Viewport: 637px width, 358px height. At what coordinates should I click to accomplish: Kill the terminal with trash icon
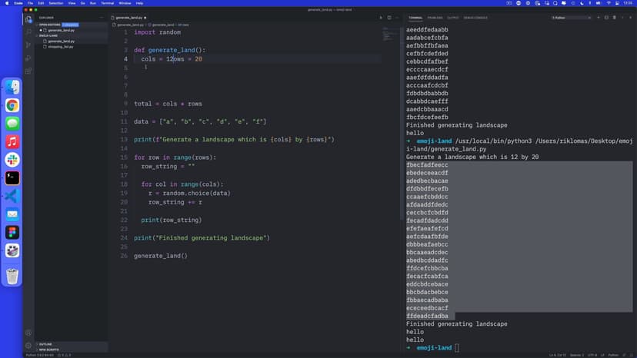point(615,17)
